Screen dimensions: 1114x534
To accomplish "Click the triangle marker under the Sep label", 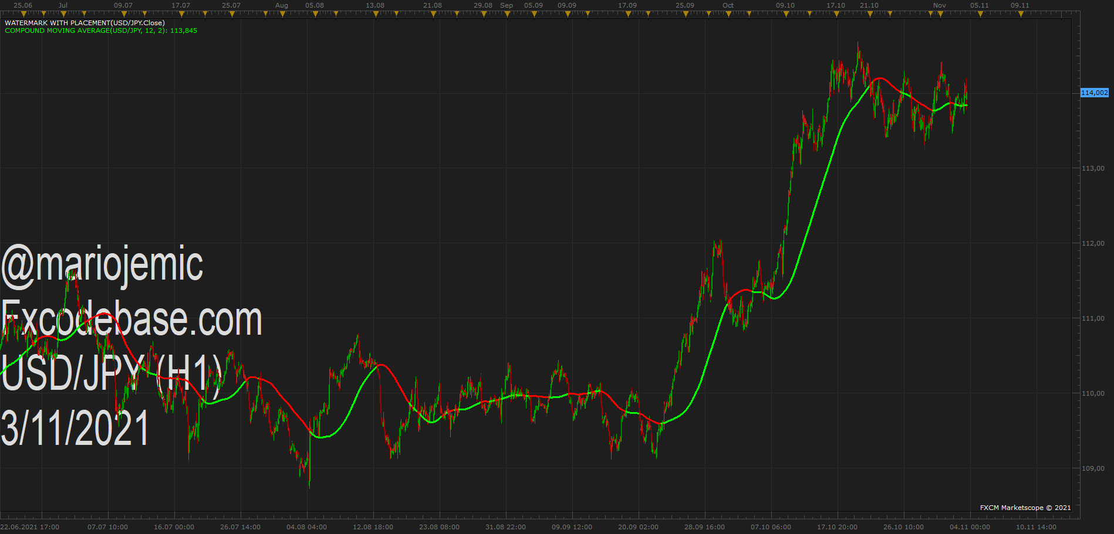I will coord(507,14).
